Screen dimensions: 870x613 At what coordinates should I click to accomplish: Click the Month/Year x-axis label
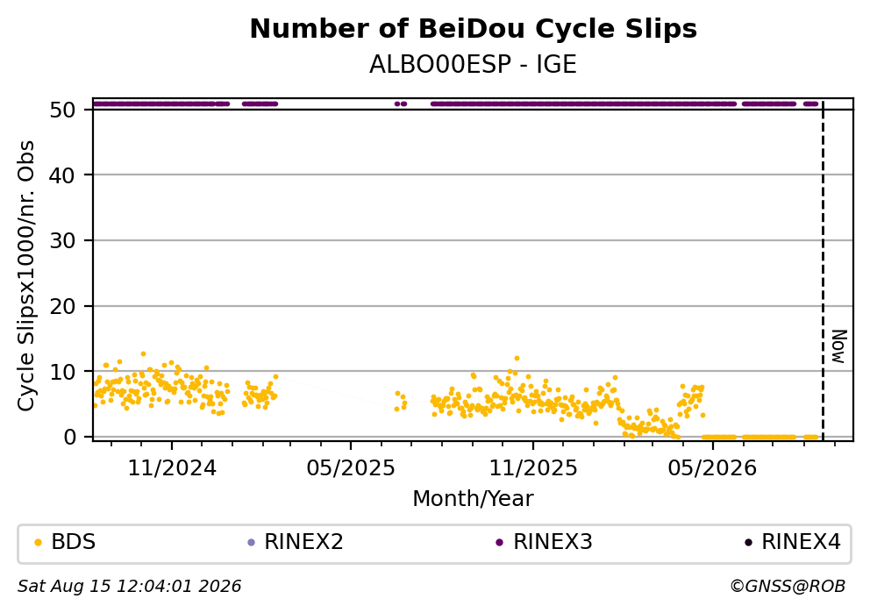(x=473, y=499)
